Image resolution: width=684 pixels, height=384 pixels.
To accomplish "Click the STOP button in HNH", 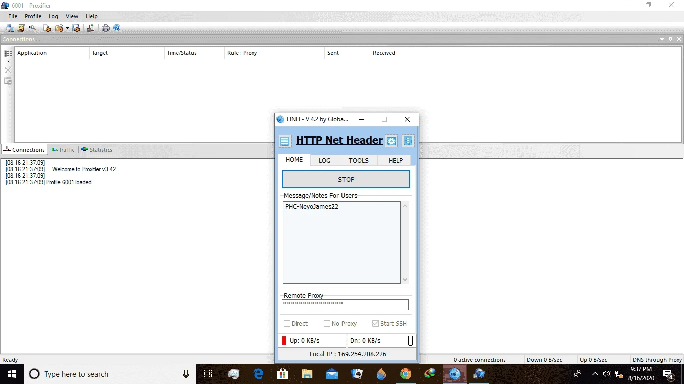I will (x=346, y=179).
